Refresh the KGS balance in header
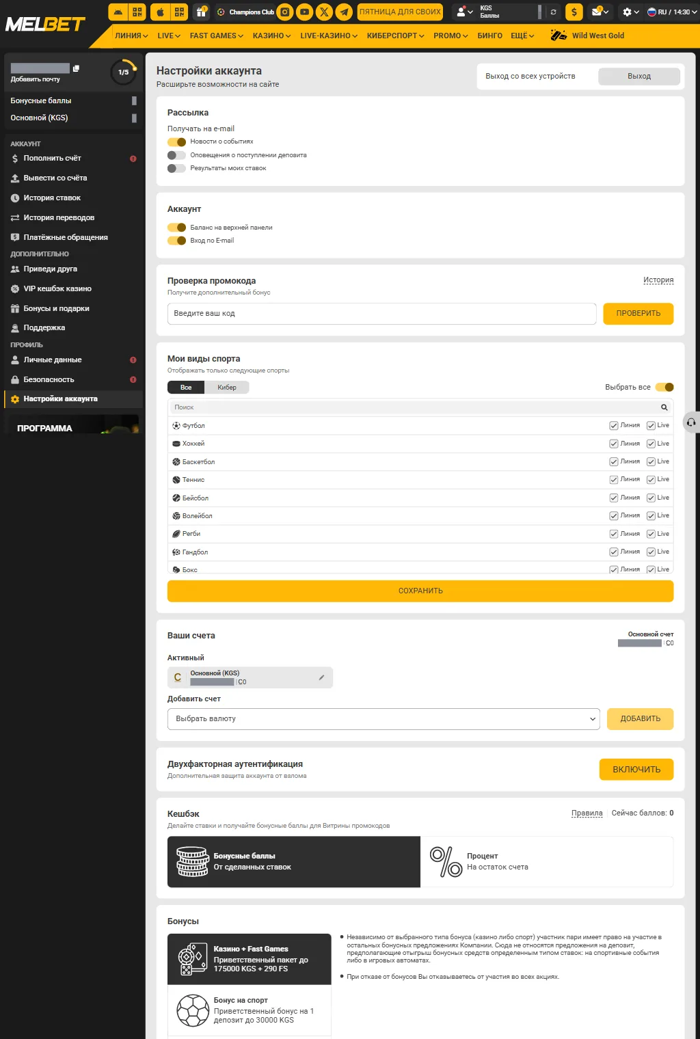This screenshot has width=700, height=1039. click(x=553, y=12)
